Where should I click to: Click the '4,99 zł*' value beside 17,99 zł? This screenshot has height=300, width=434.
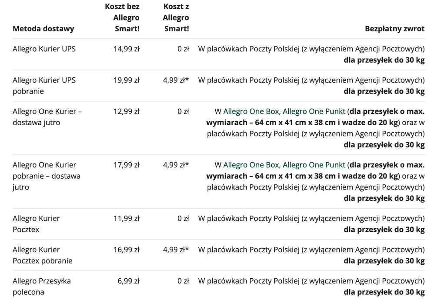(176, 165)
